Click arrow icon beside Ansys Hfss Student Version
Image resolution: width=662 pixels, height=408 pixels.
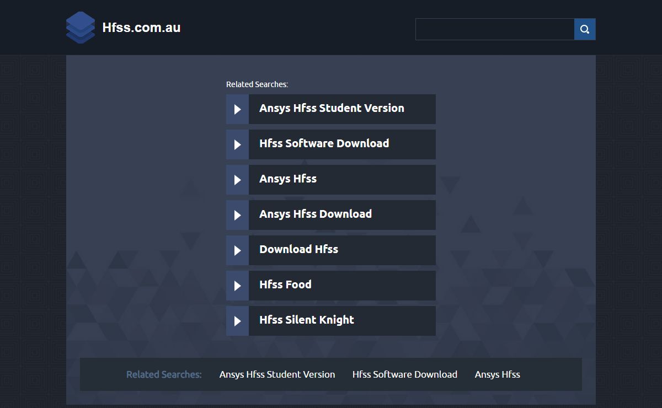point(237,109)
